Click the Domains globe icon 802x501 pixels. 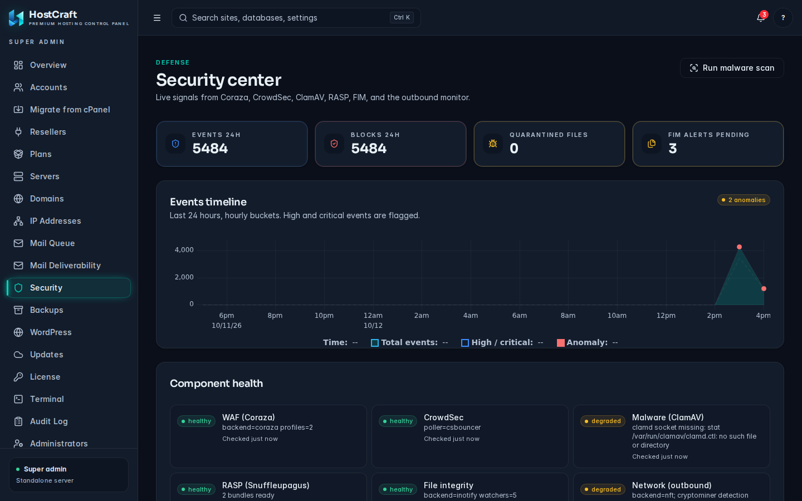pyautogui.click(x=18, y=199)
